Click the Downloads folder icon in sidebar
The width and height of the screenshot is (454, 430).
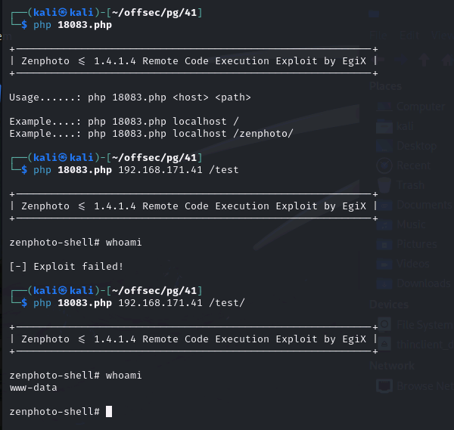[384, 283]
